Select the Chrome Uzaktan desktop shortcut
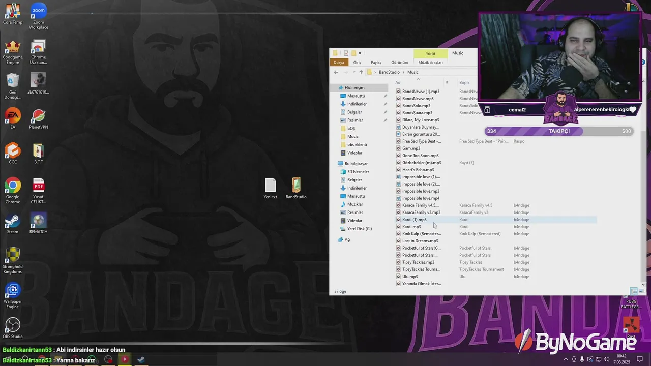The width and height of the screenshot is (651, 366). (x=38, y=51)
